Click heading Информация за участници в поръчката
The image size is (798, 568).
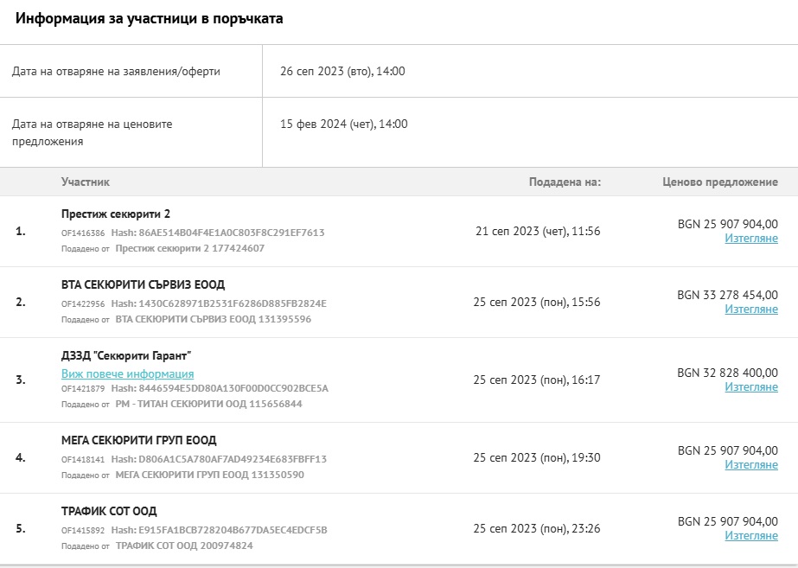[x=149, y=18]
